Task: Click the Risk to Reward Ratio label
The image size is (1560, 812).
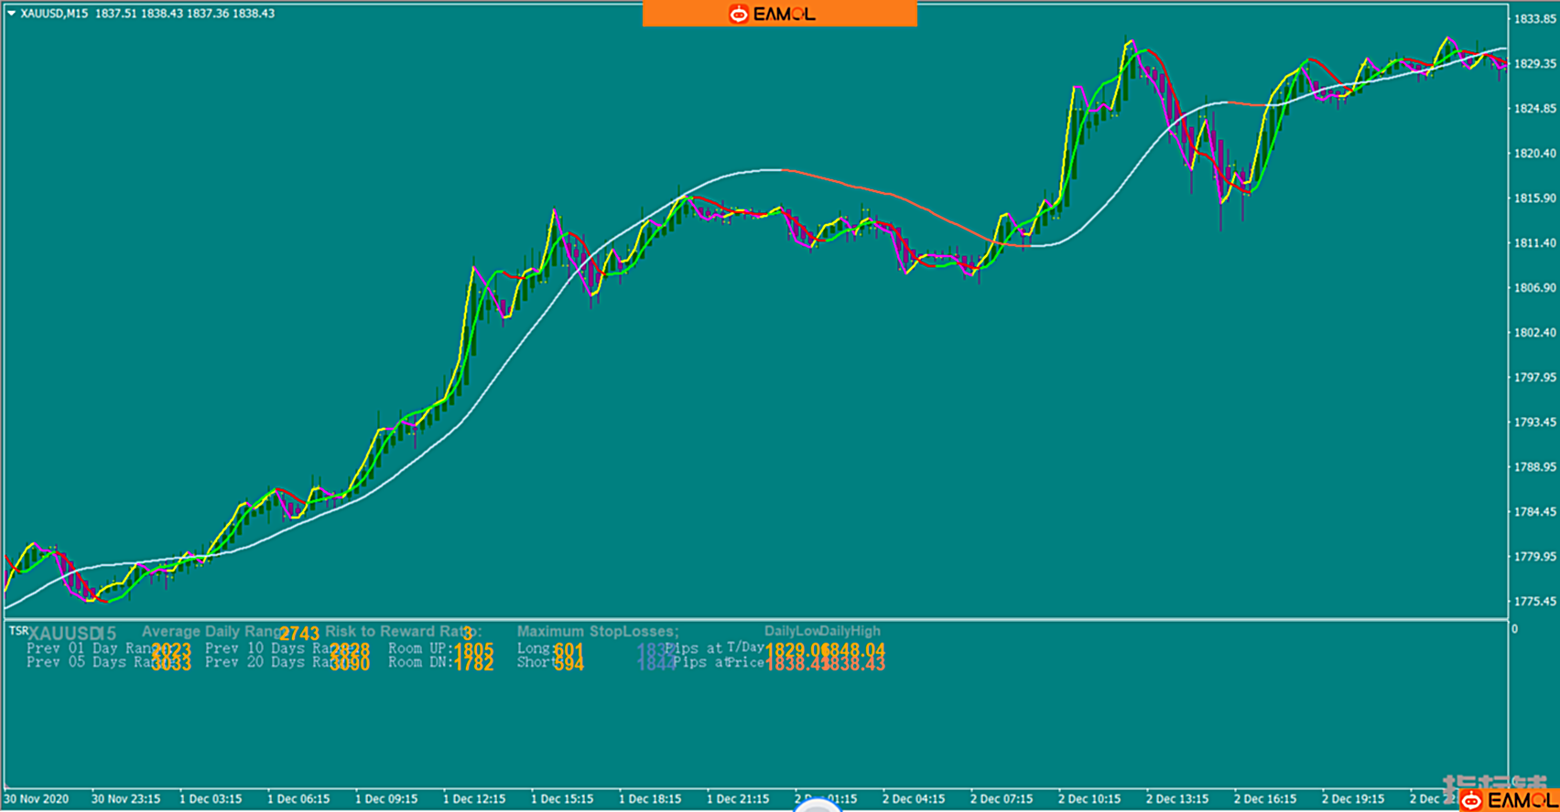Action: (x=403, y=631)
